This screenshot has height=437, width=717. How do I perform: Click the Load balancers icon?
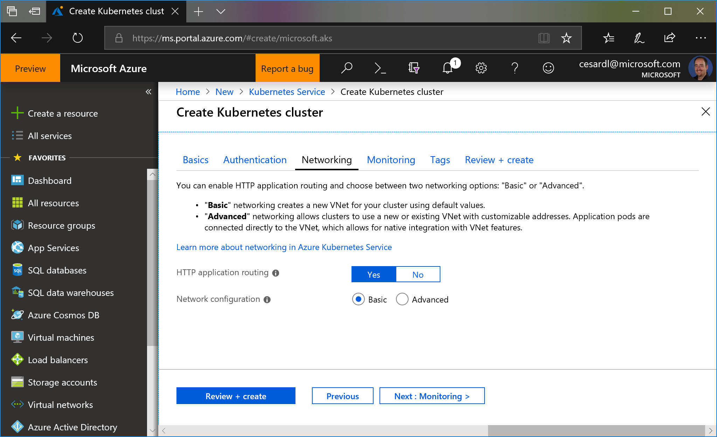pyautogui.click(x=18, y=360)
